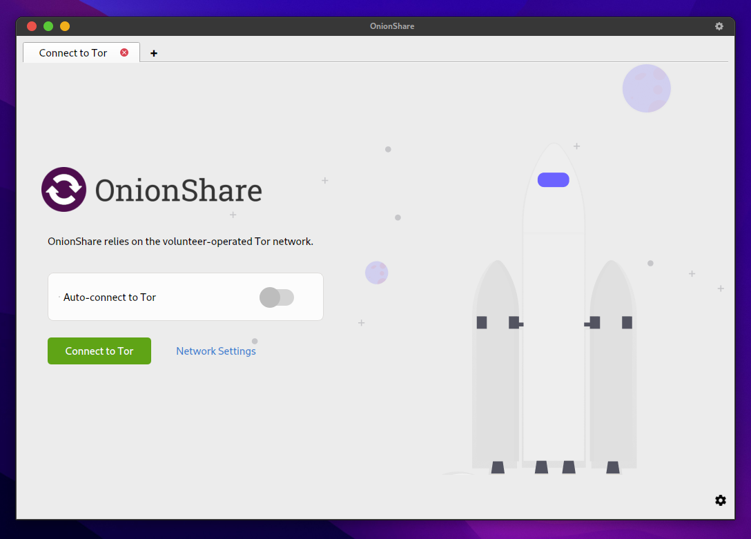Open settings from the title bar gear icon
Viewport: 751px width, 539px height.
719,26
